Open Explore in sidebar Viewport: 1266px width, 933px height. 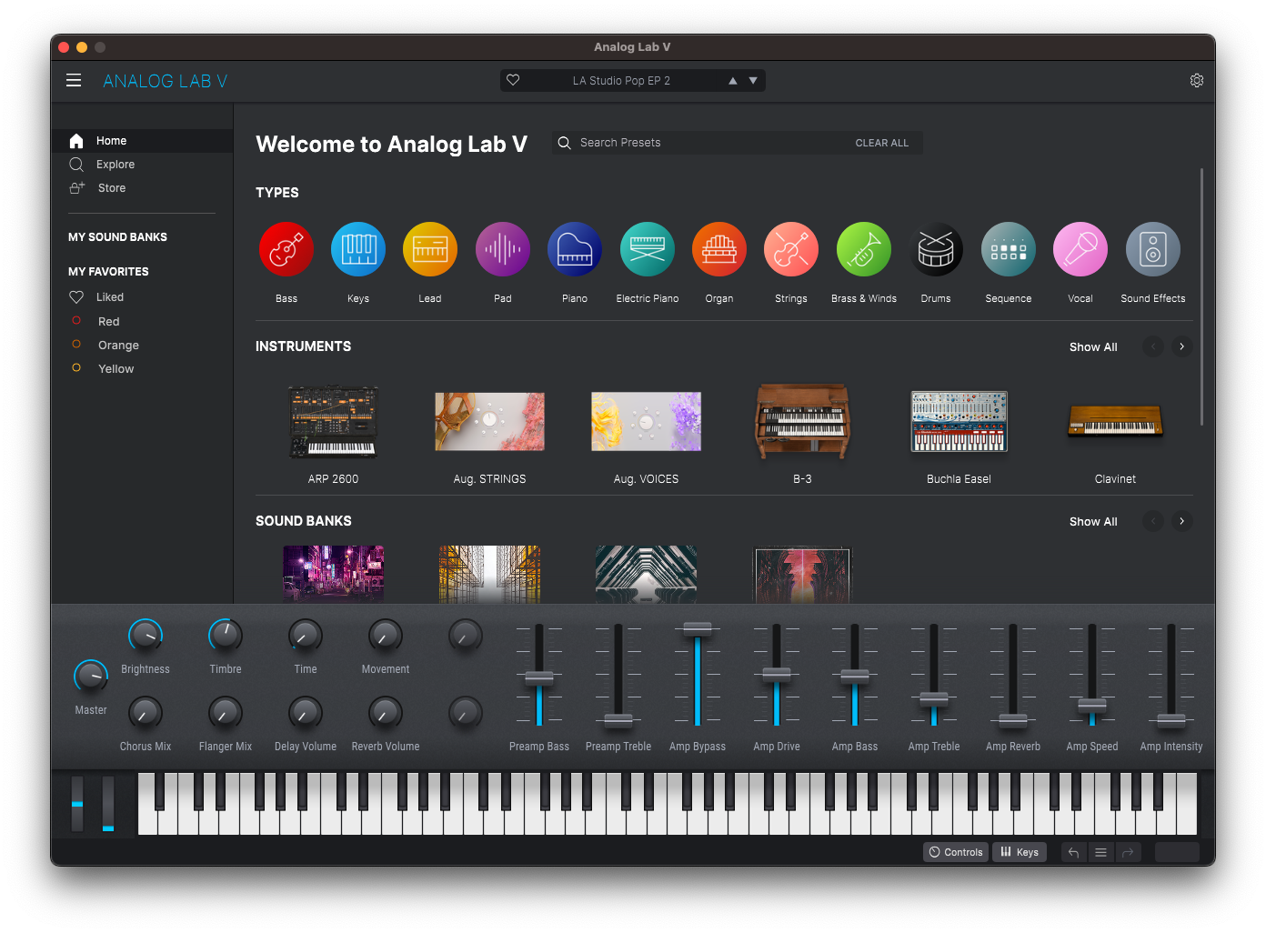(142, 165)
